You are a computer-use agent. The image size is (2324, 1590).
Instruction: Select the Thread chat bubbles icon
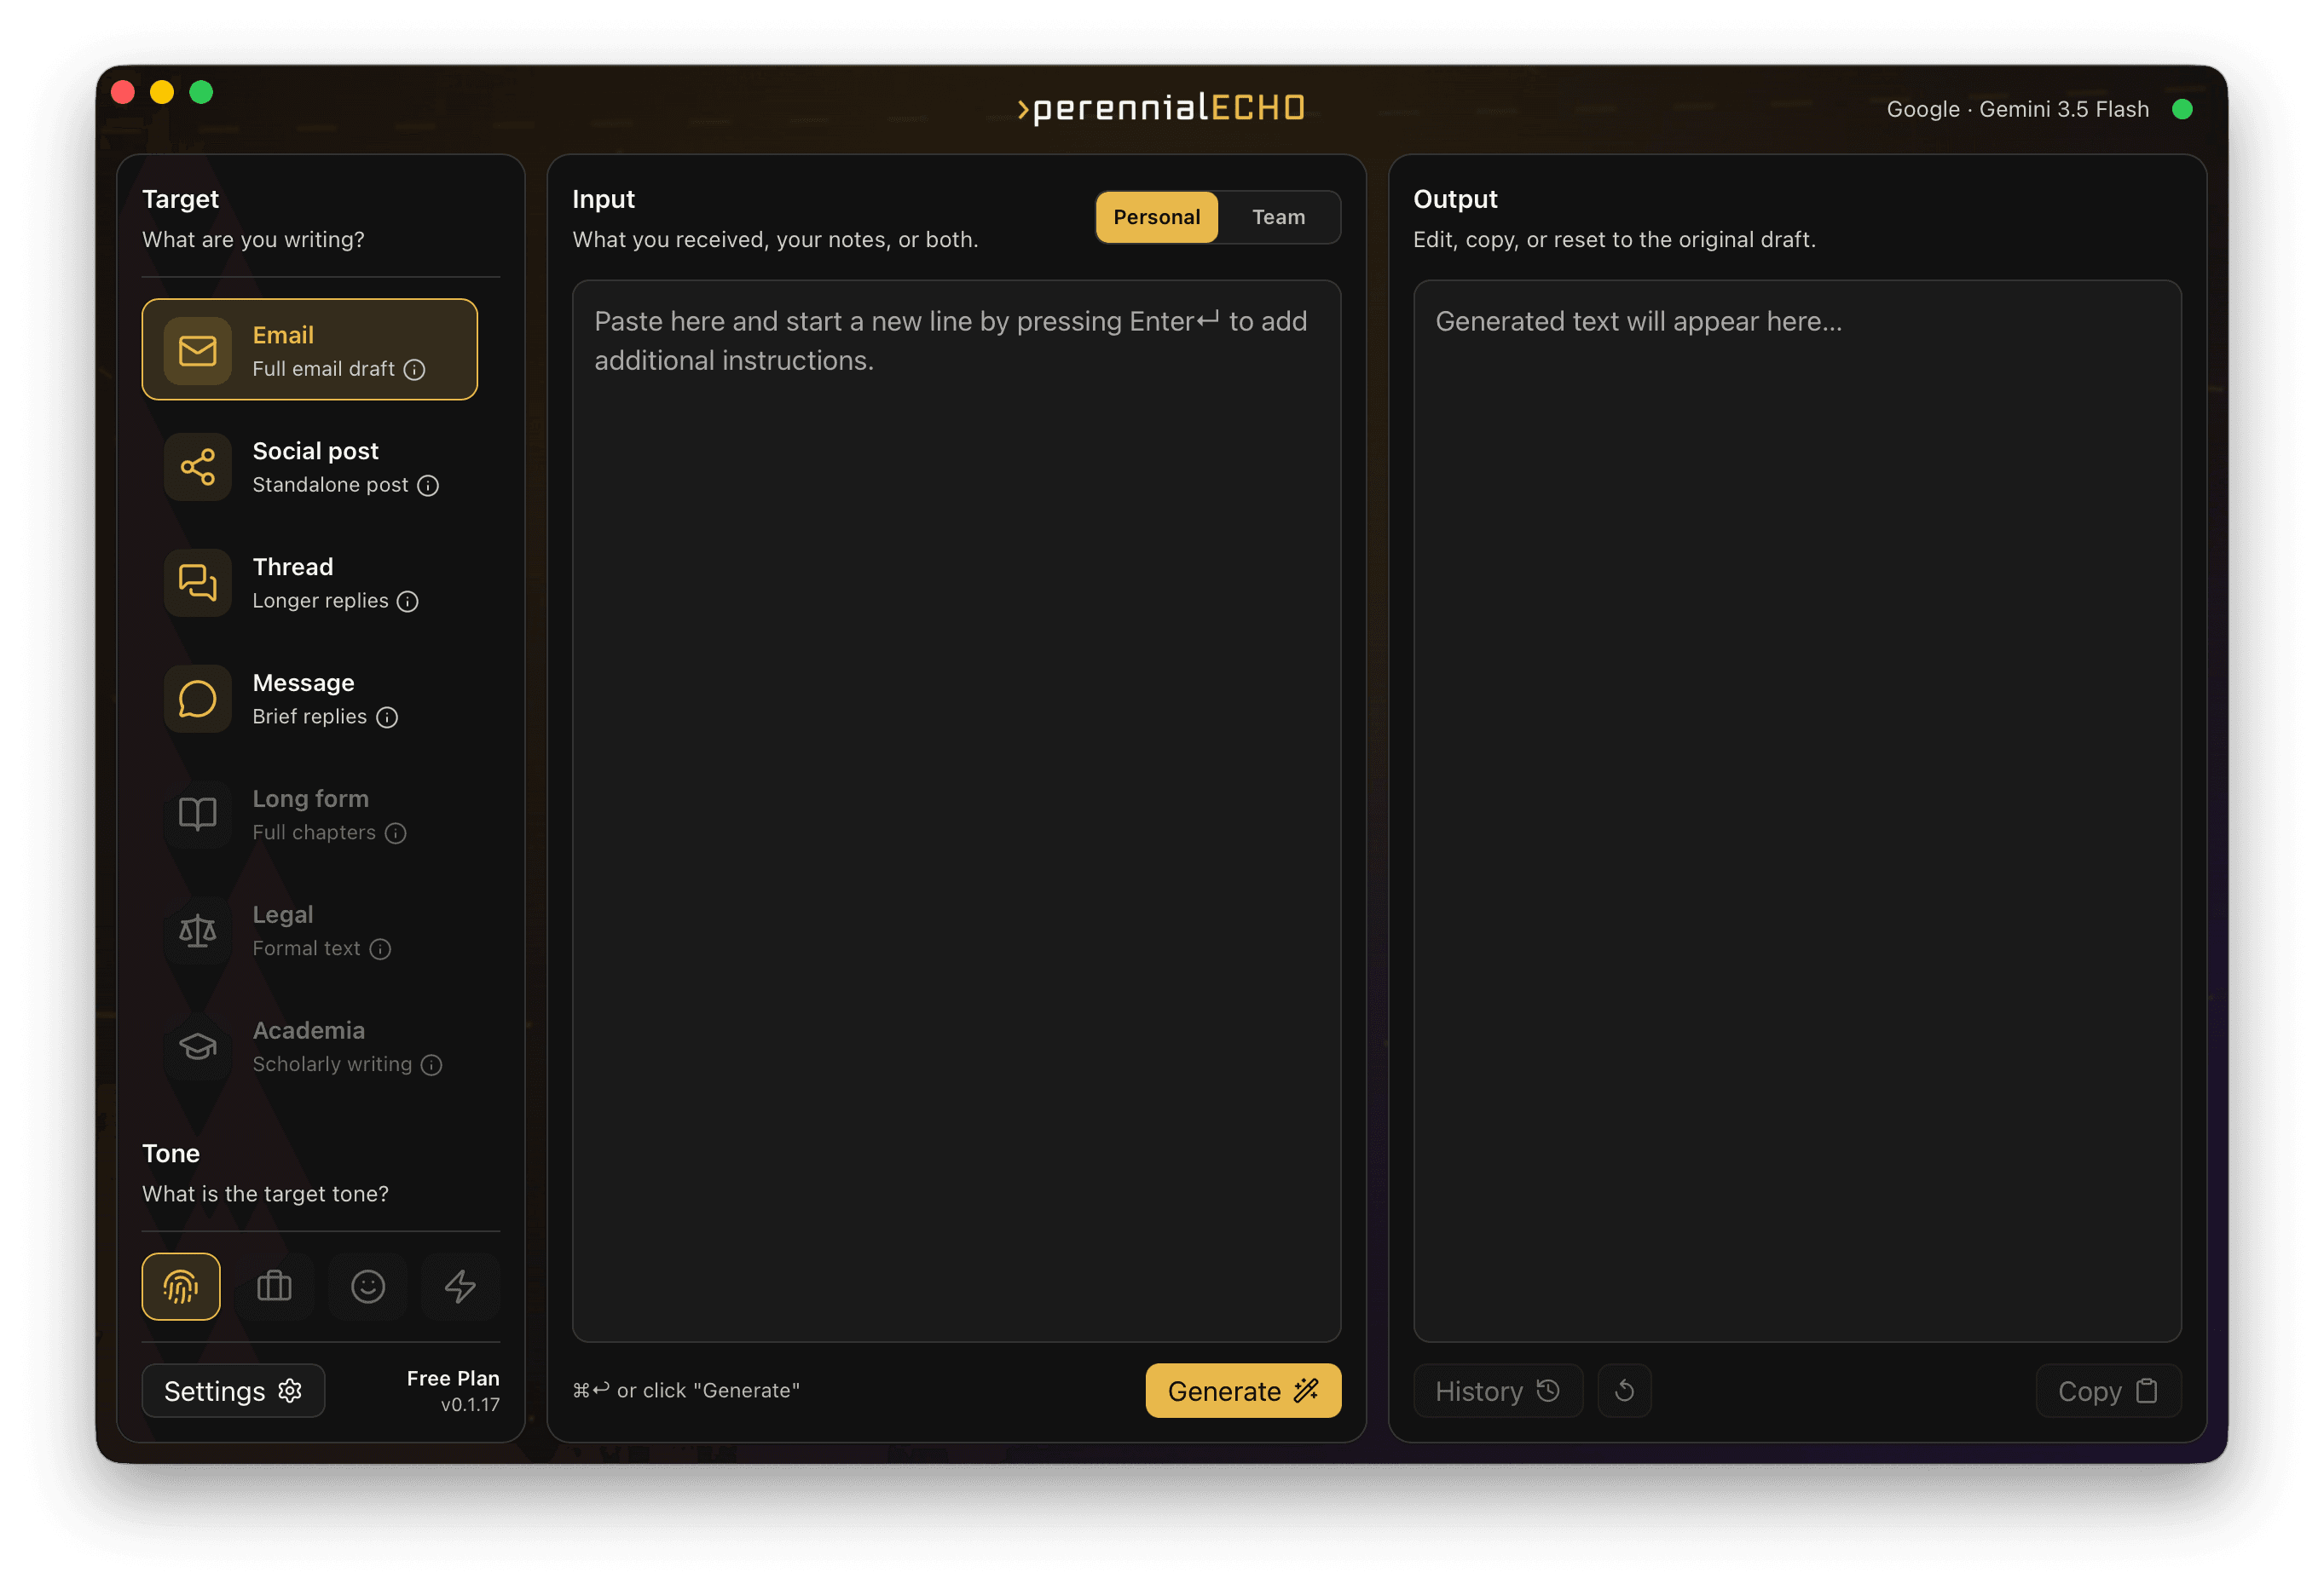click(x=197, y=583)
